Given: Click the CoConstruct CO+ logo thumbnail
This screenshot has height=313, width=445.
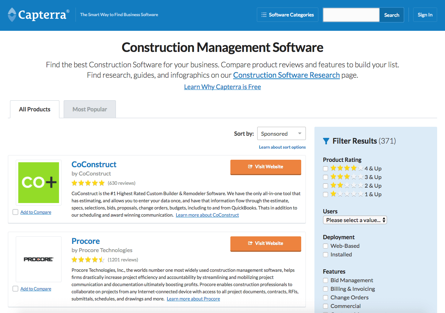Looking at the screenshot, I should point(39,183).
